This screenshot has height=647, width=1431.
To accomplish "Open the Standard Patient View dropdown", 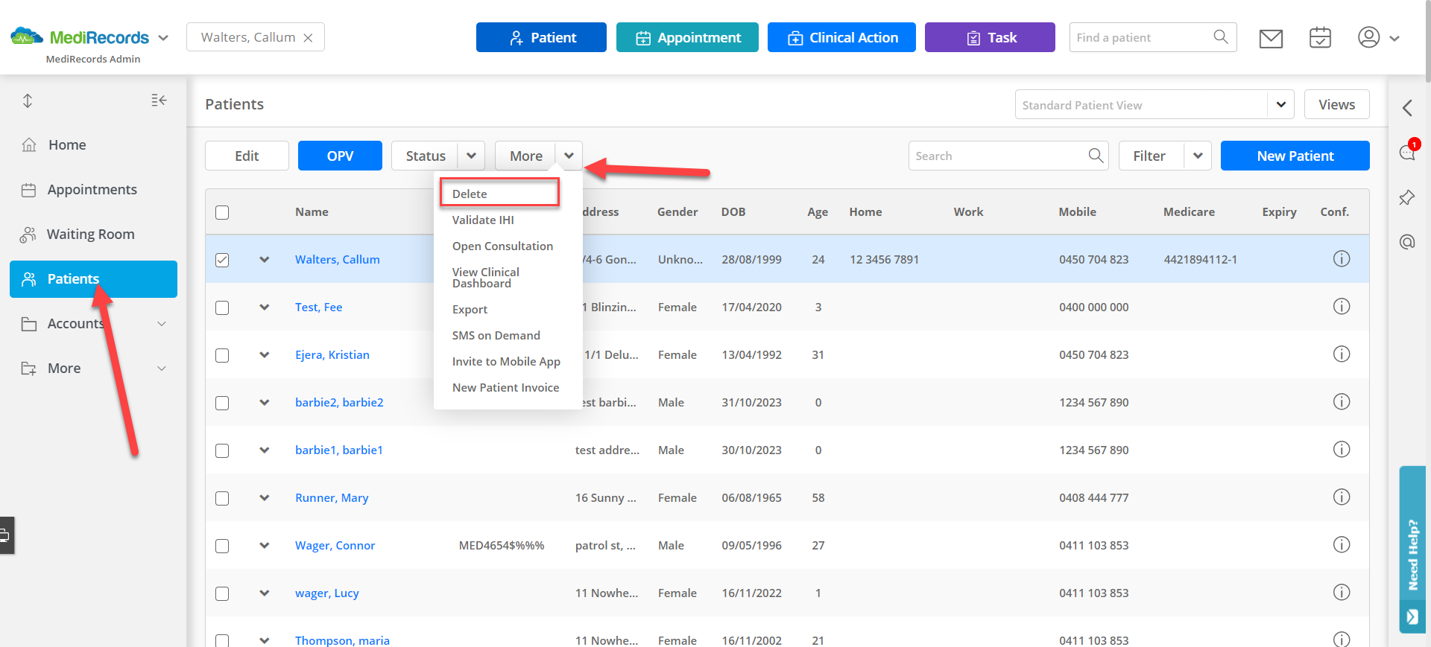I will (1280, 104).
